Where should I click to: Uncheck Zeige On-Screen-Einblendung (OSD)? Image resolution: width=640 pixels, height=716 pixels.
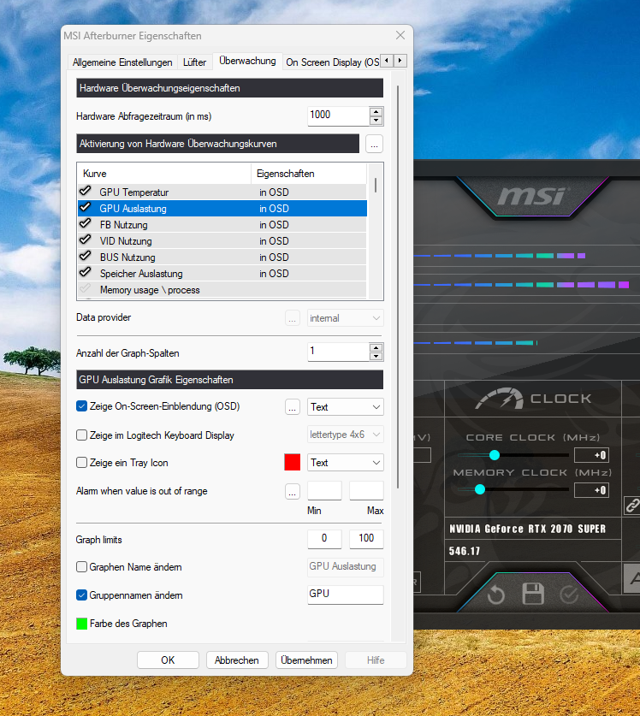click(x=82, y=406)
